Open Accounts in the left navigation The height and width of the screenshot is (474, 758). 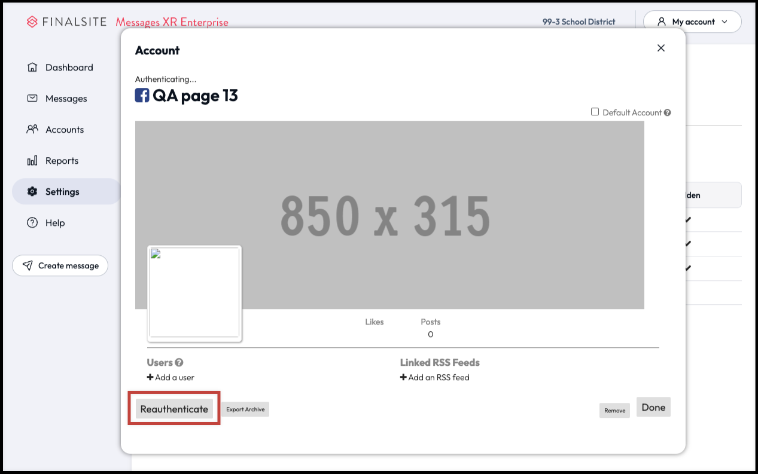point(64,130)
